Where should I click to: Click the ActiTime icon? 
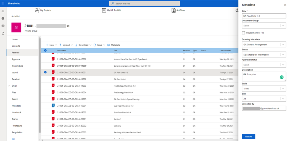point(174,10)
